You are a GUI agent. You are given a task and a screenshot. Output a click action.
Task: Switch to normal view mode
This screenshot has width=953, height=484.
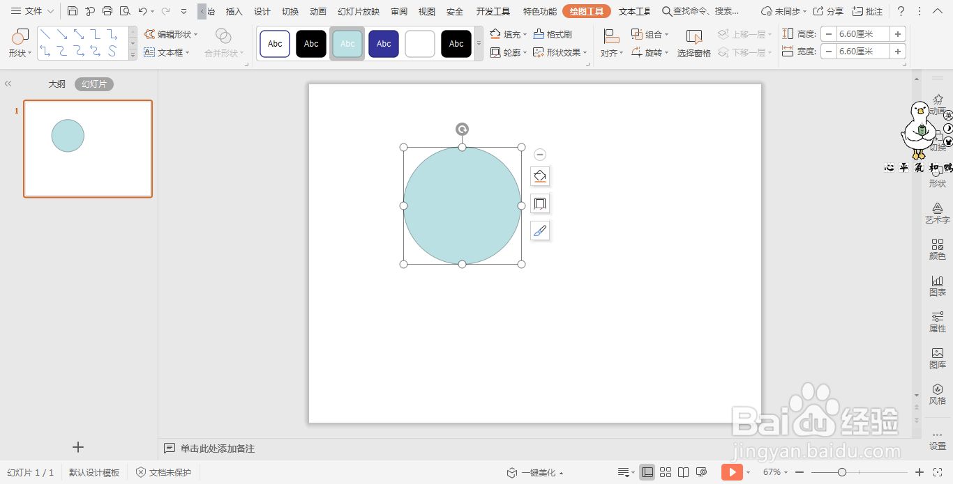(x=647, y=472)
